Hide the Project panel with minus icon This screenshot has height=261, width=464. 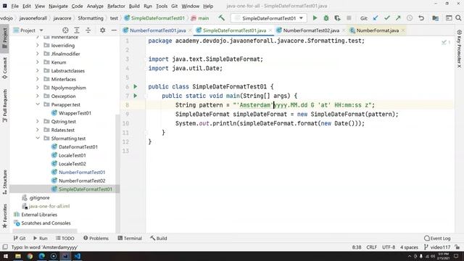[x=114, y=30]
